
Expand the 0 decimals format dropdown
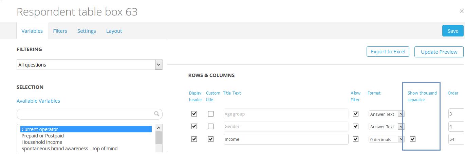[387, 139]
